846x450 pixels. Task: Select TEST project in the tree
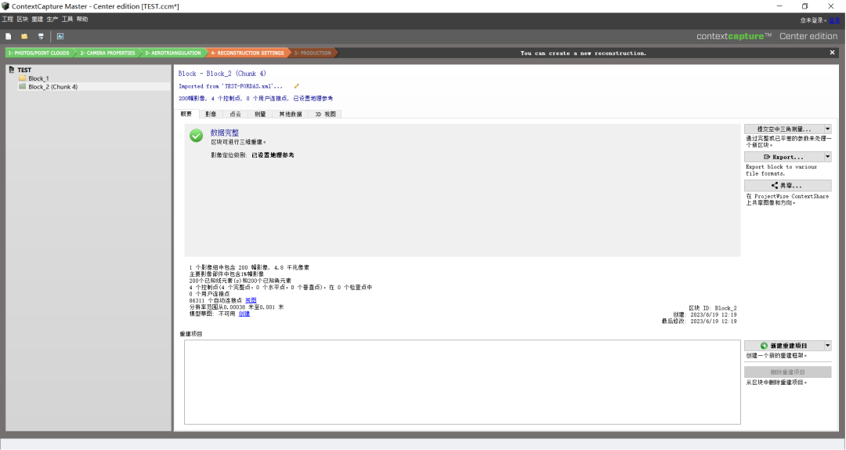point(24,70)
